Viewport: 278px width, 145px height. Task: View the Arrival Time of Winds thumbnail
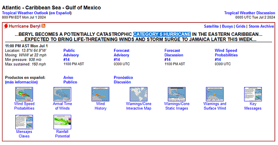(62, 94)
